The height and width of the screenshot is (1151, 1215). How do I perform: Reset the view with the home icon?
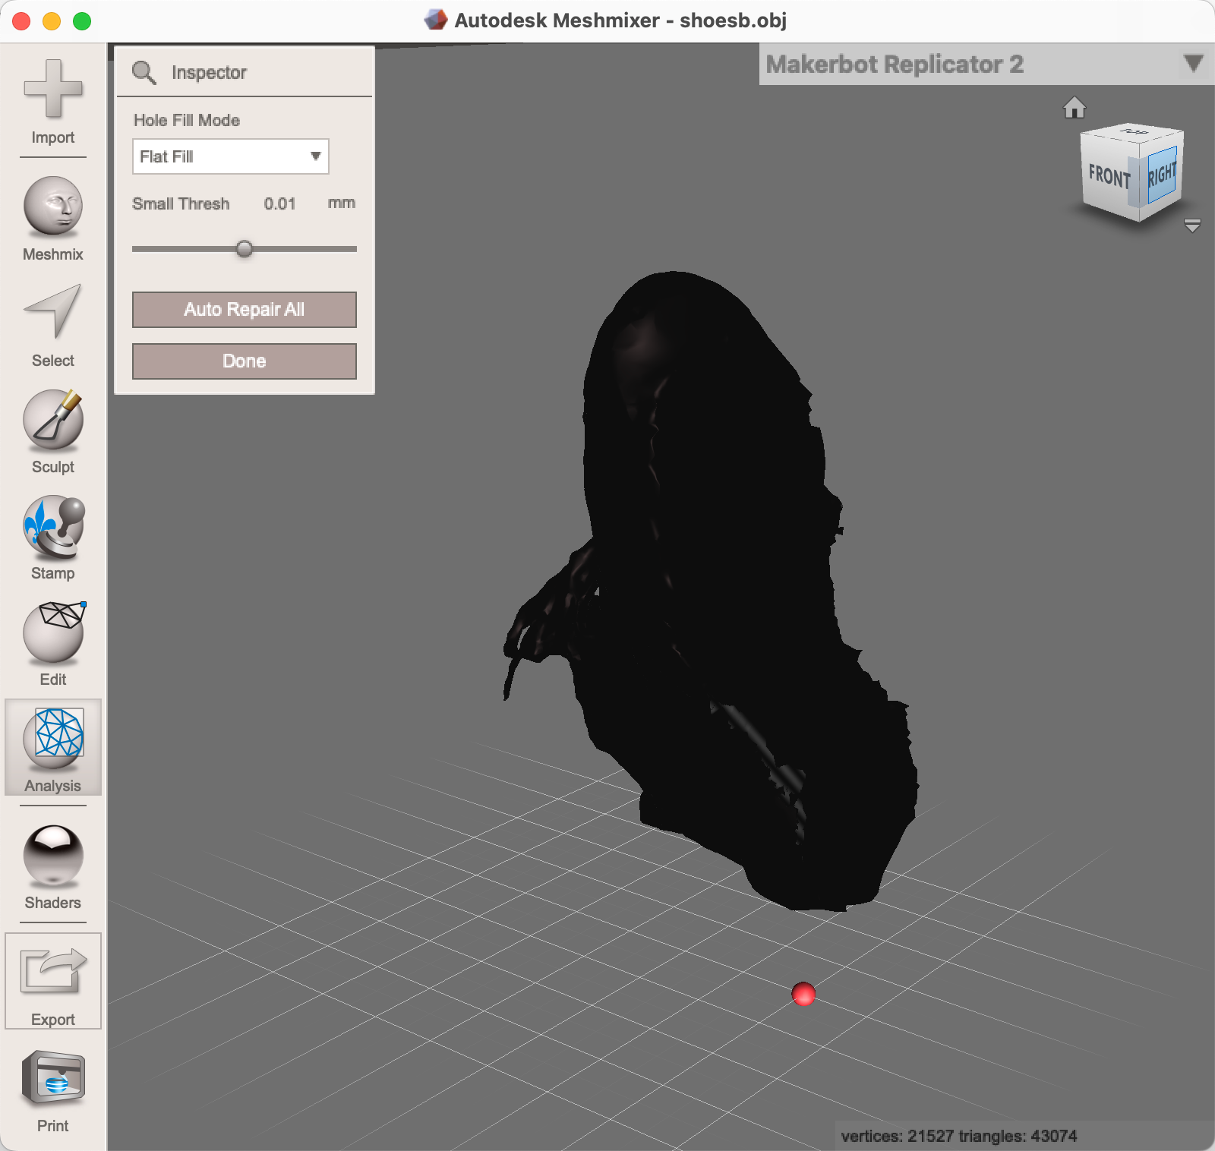pyautogui.click(x=1075, y=109)
